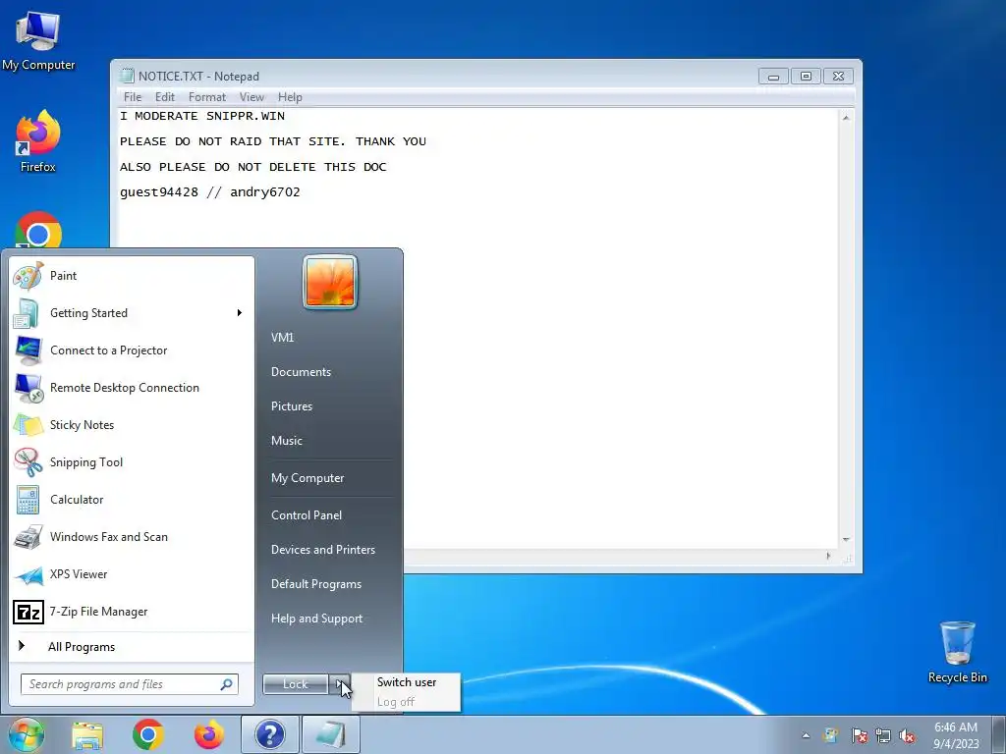Screen dimensions: 1006x754
Task: Click the muted volume tray icon
Action: (907, 735)
